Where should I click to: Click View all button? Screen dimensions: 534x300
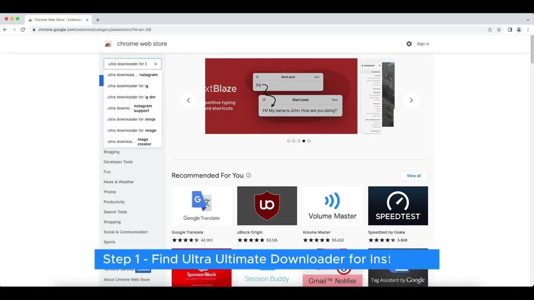(414, 175)
